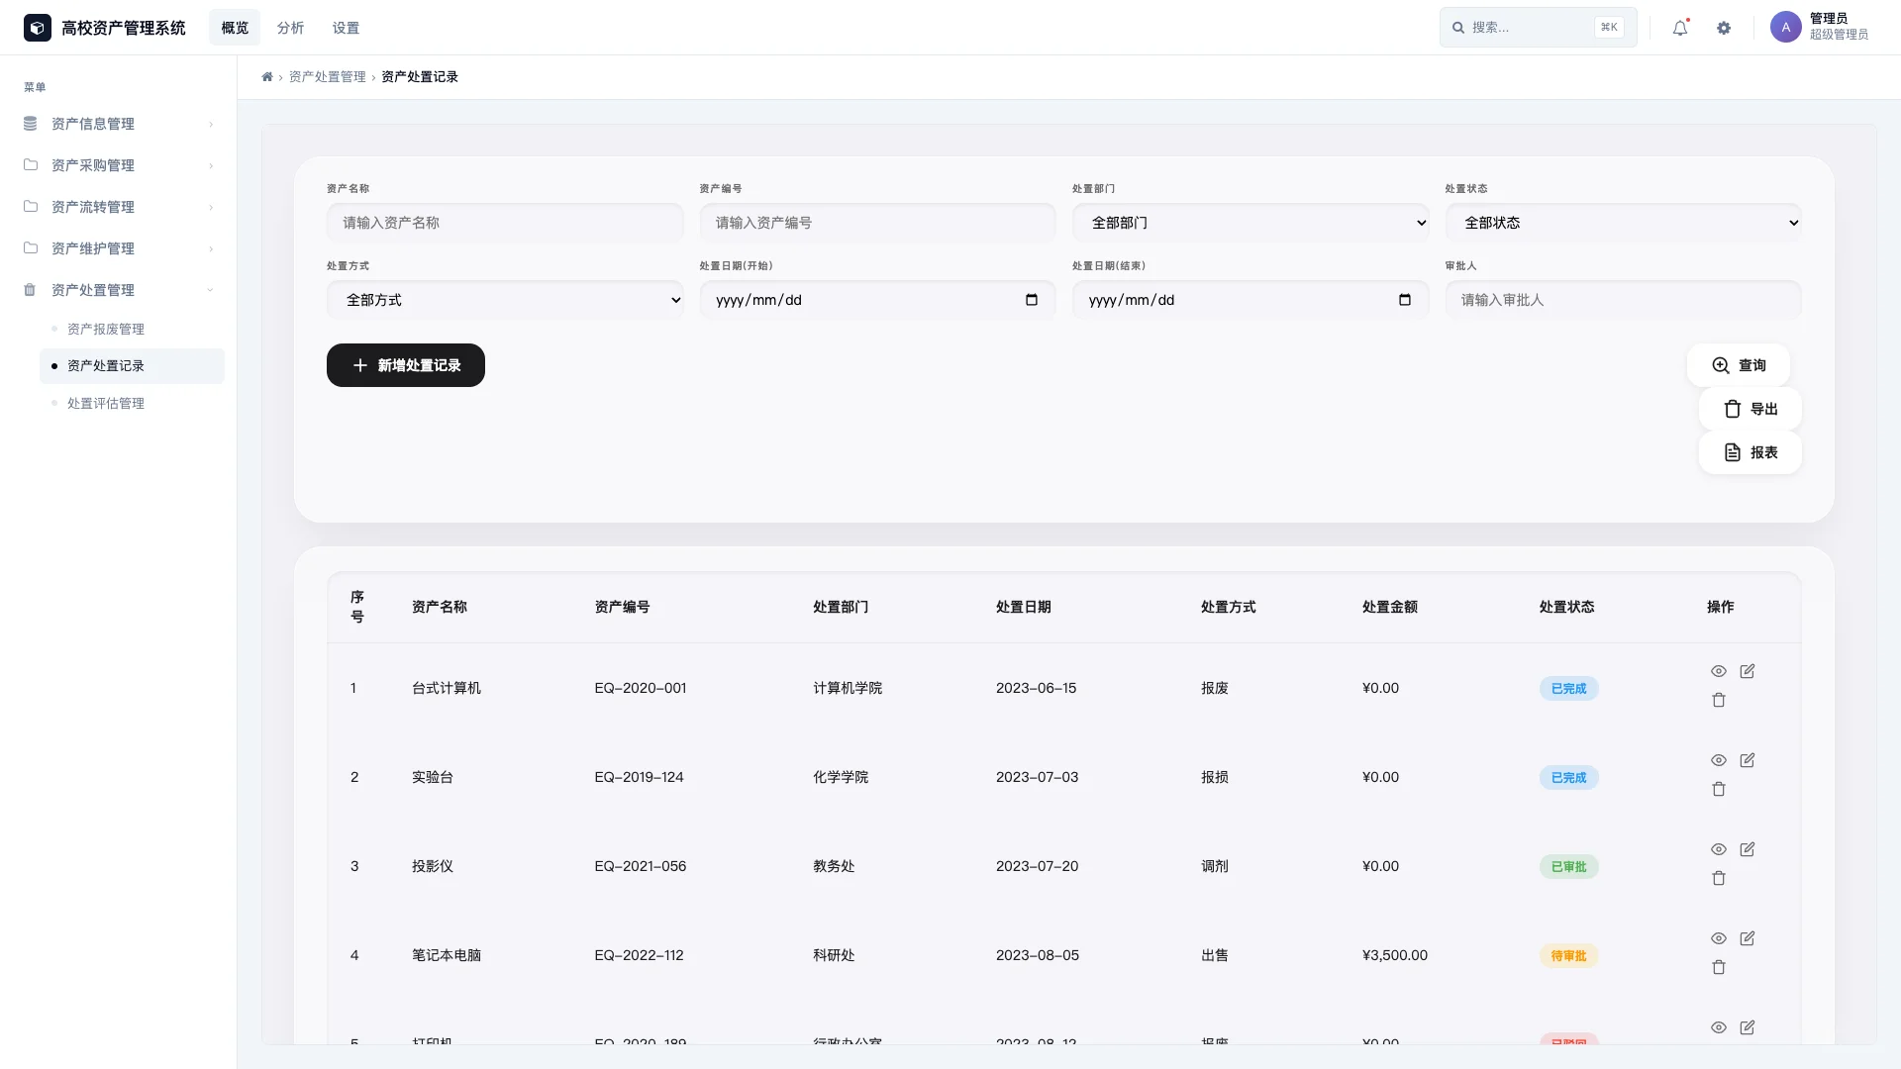Image resolution: width=1901 pixels, height=1069 pixels.
Task: Open 处置评估管理 in sidebar
Action: (x=106, y=403)
